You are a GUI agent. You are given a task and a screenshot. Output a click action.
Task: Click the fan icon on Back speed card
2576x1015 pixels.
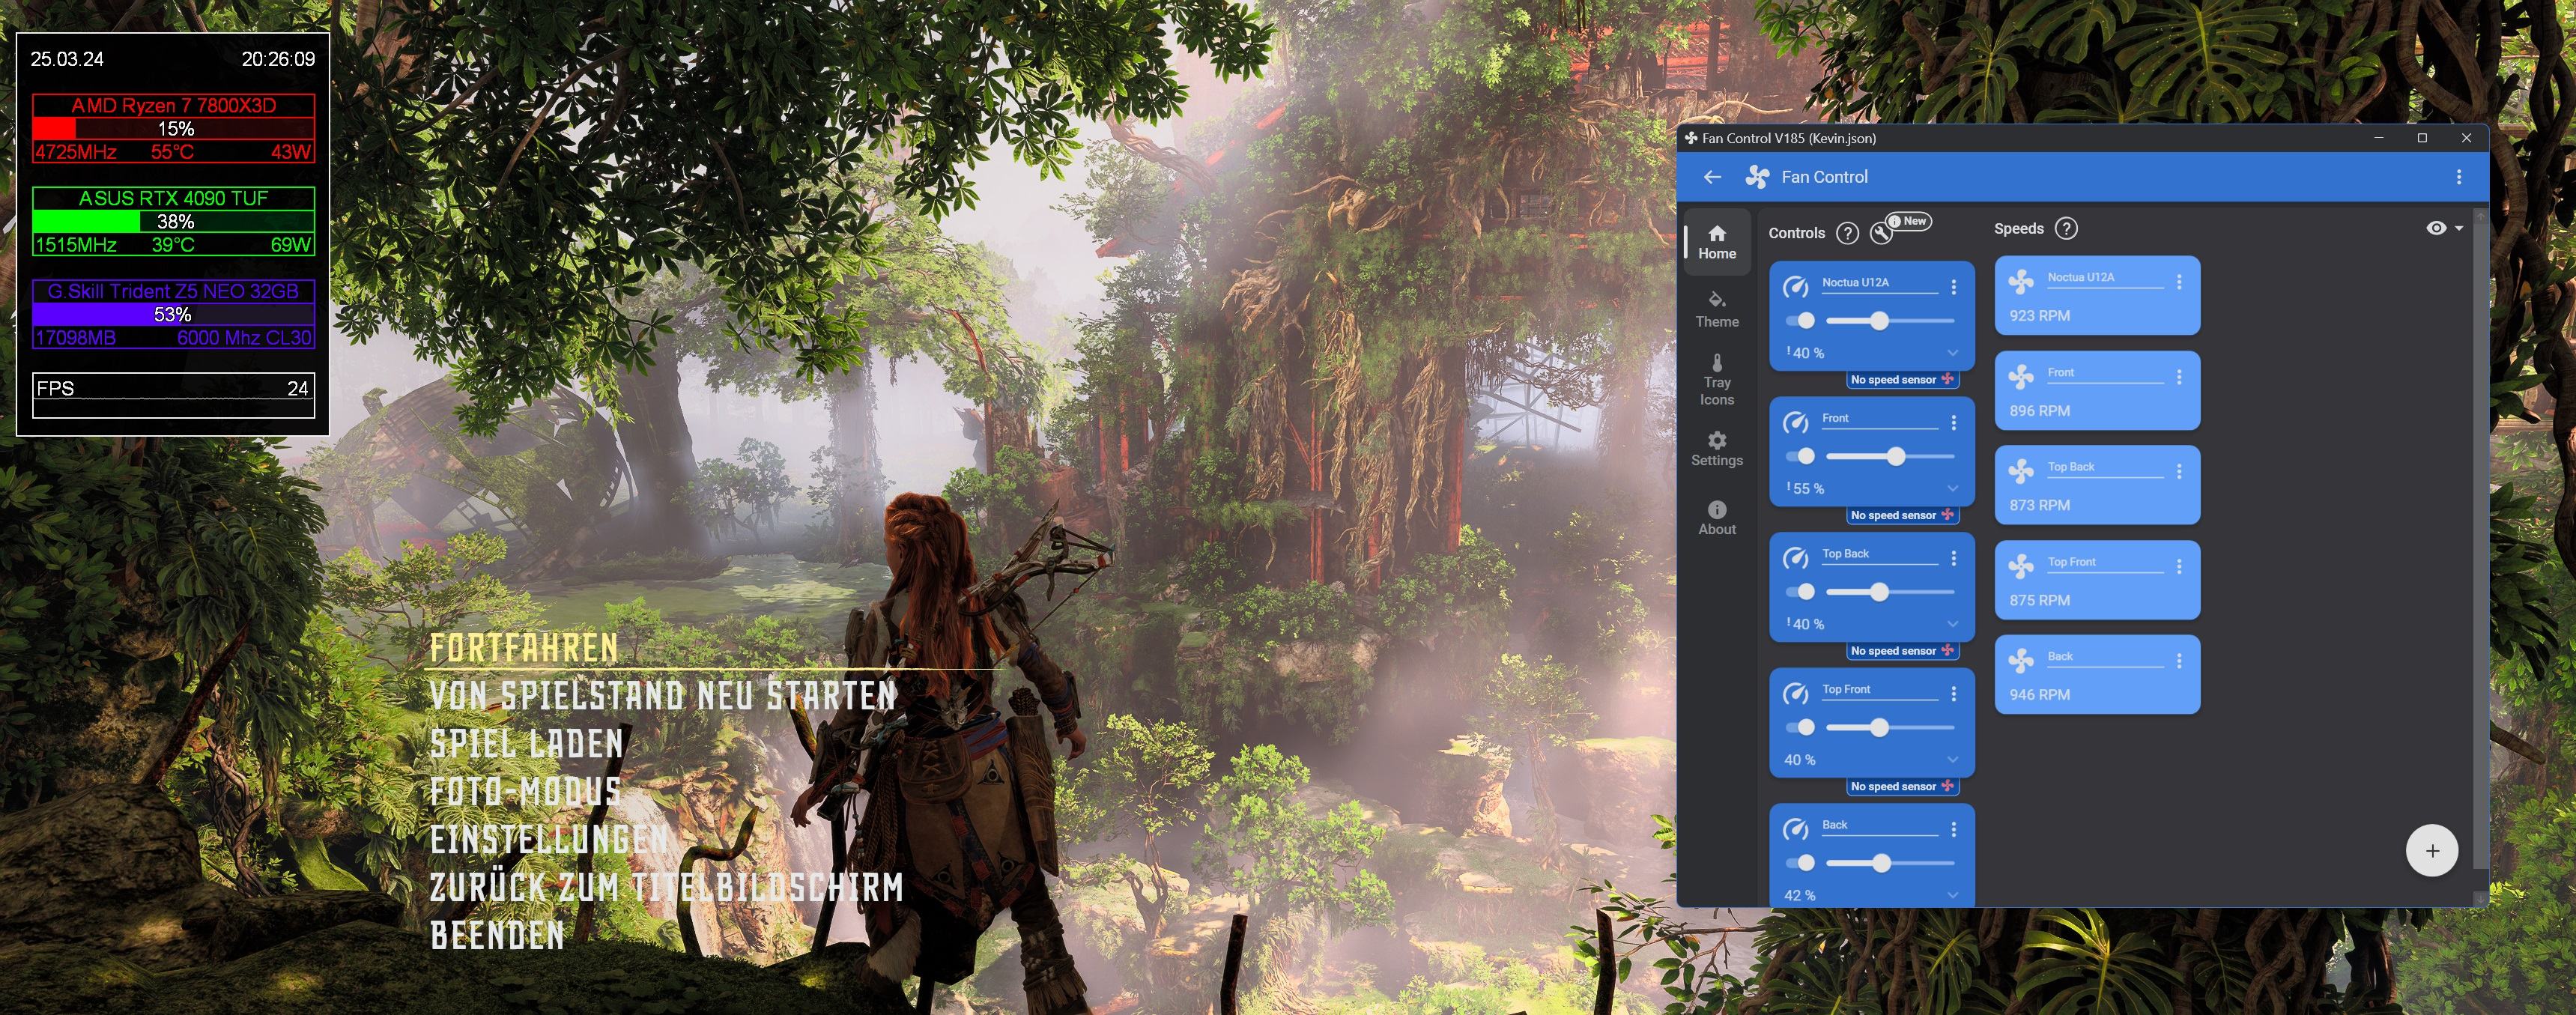2021,661
